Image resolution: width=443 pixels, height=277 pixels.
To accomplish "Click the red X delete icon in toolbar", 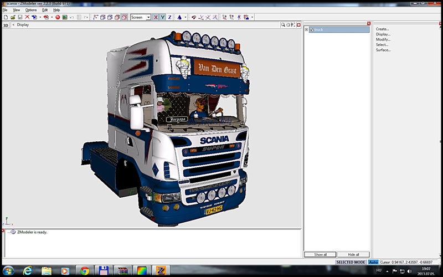I will tap(27, 17).
